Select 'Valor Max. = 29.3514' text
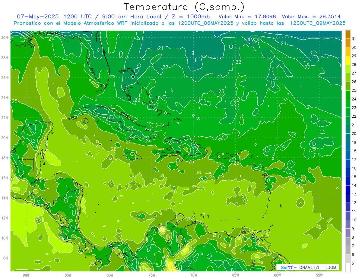 (311, 16)
